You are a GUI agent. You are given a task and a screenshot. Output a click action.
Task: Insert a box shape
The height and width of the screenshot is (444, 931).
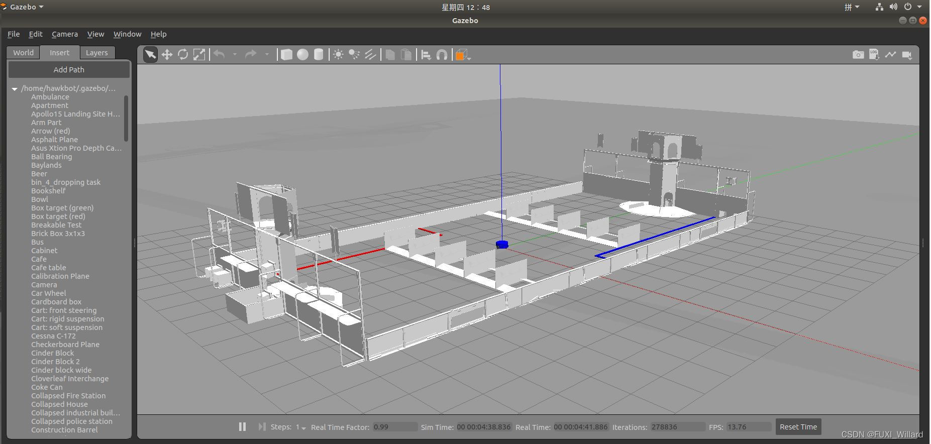[286, 55]
